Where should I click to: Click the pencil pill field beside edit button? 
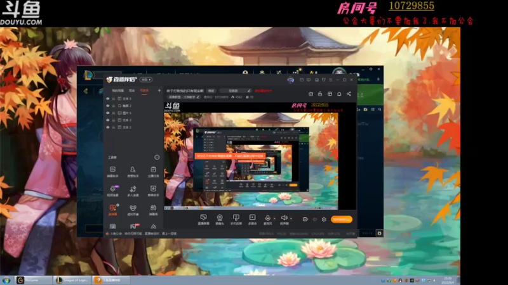[x=236, y=91]
